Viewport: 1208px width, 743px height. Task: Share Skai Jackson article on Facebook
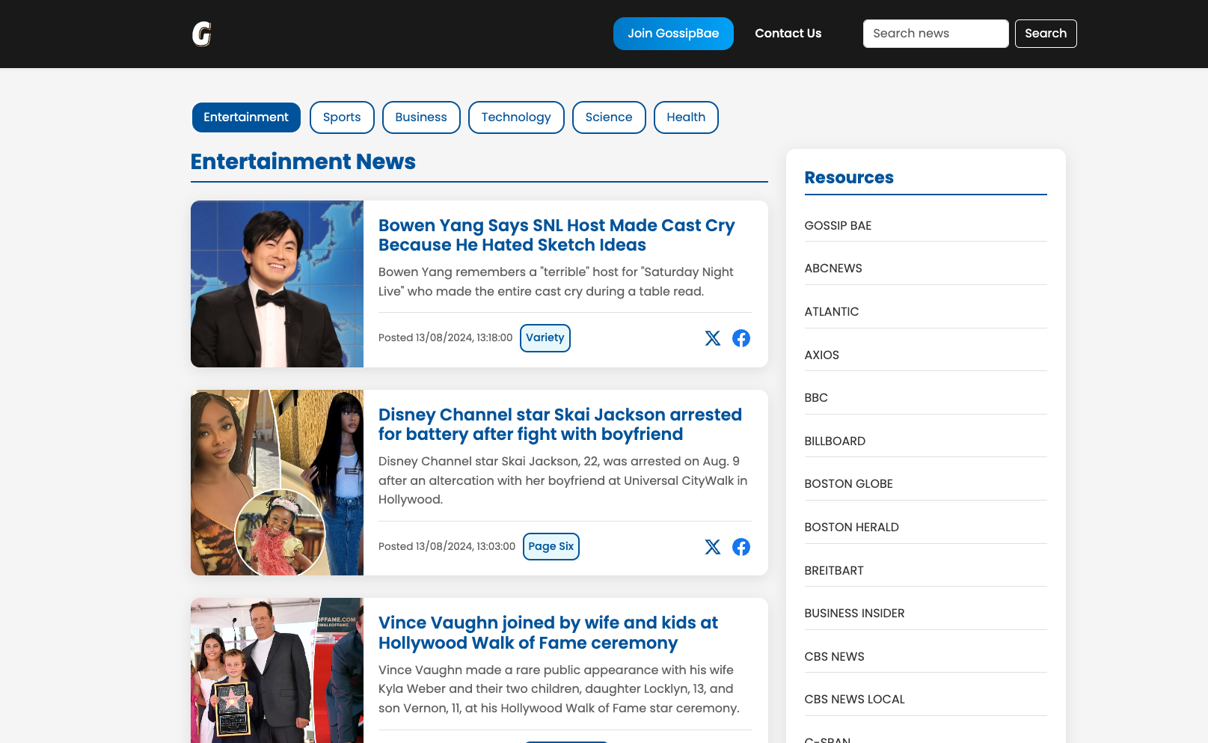(x=741, y=547)
